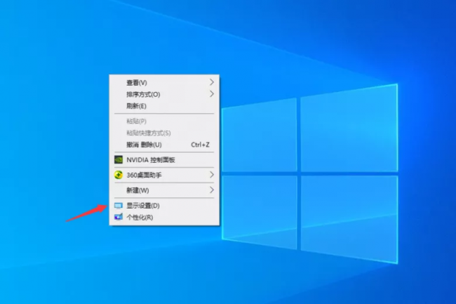Expand arrow next to 360桌面助手
Viewport: 456px width, 304px height.
pyautogui.click(x=212, y=175)
